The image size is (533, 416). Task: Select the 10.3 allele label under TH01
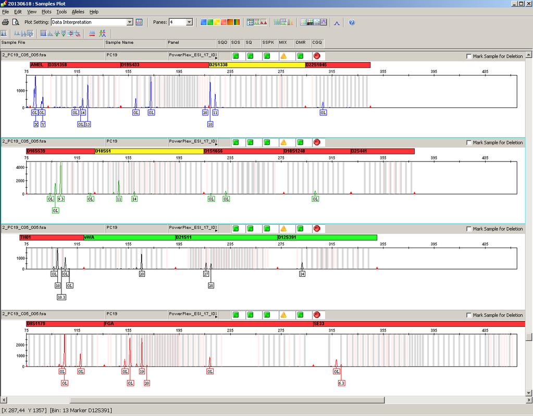(x=61, y=297)
